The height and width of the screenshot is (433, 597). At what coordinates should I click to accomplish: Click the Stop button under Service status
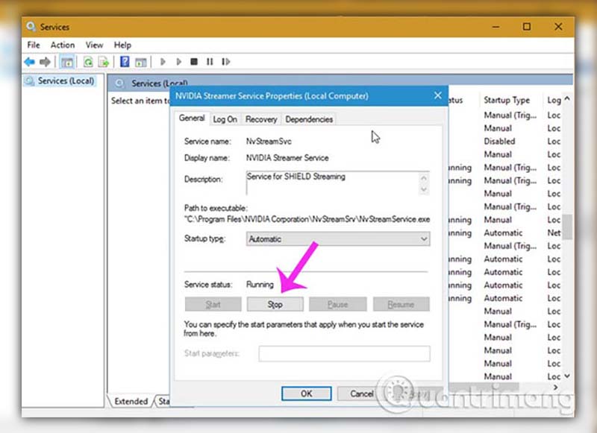[x=275, y=304]
